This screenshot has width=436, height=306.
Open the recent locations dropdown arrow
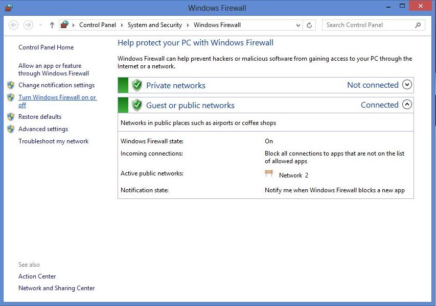40,25
